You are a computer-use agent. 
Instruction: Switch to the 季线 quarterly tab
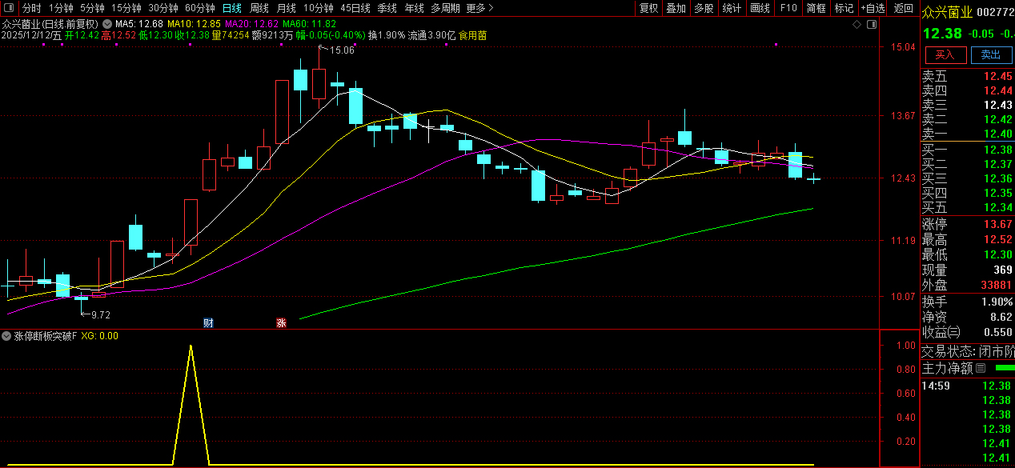coord(387,8)
